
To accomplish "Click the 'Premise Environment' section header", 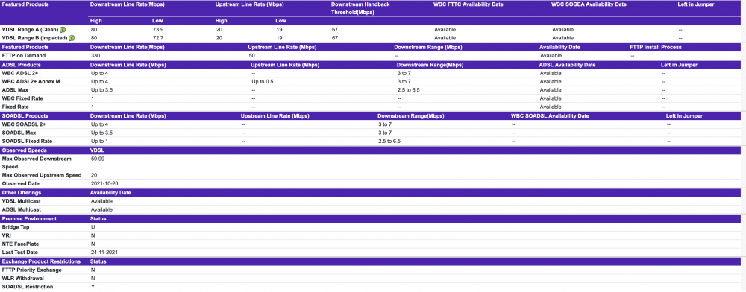I will coord(30,218).
